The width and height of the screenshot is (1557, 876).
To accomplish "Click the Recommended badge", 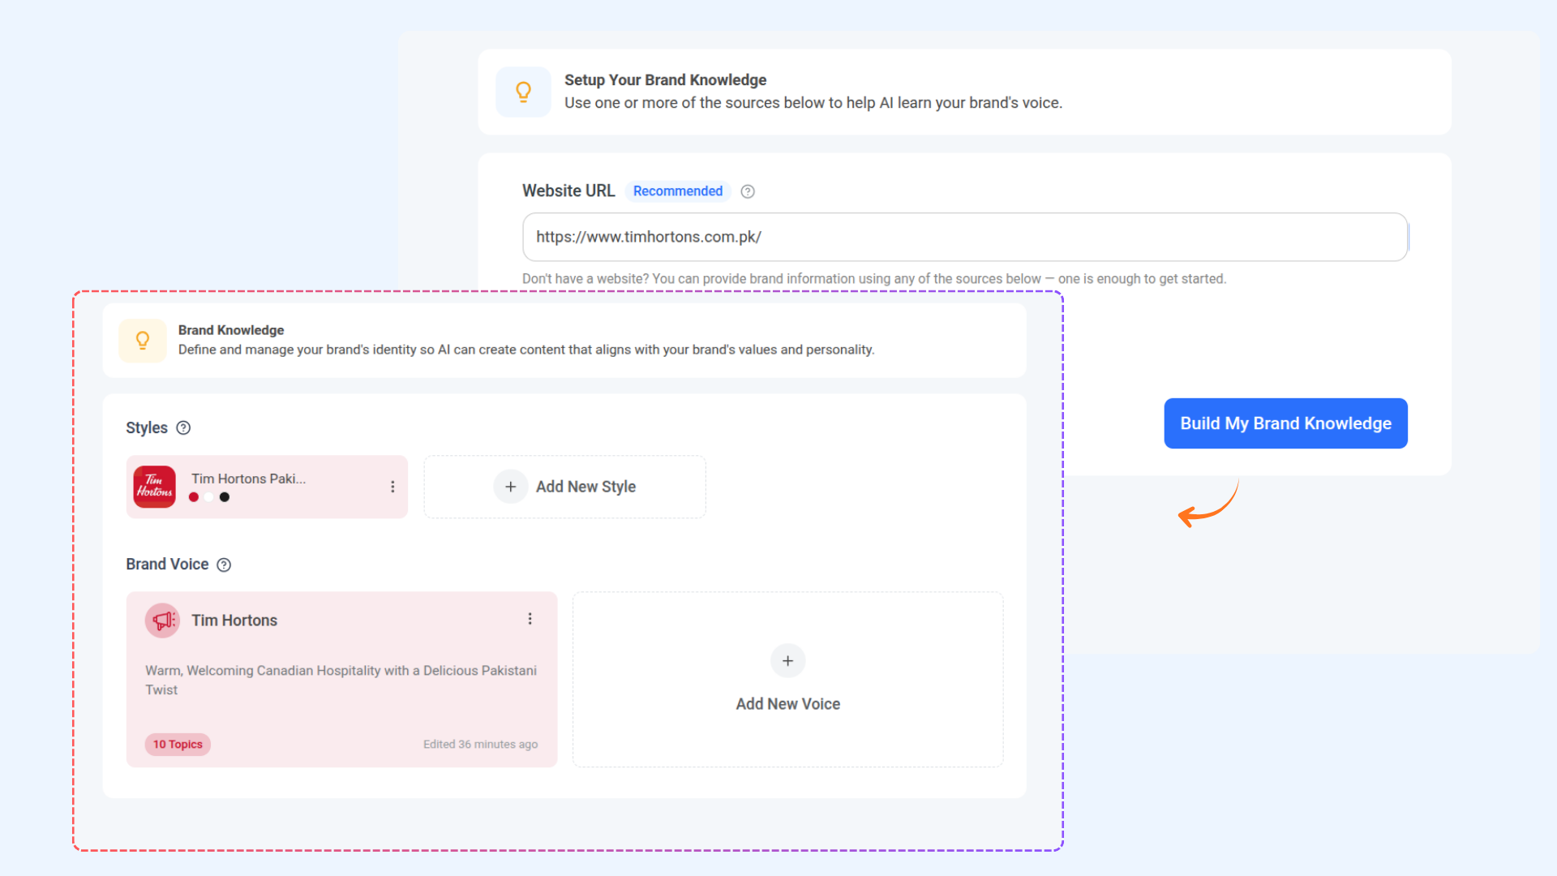I will (677, 191).
